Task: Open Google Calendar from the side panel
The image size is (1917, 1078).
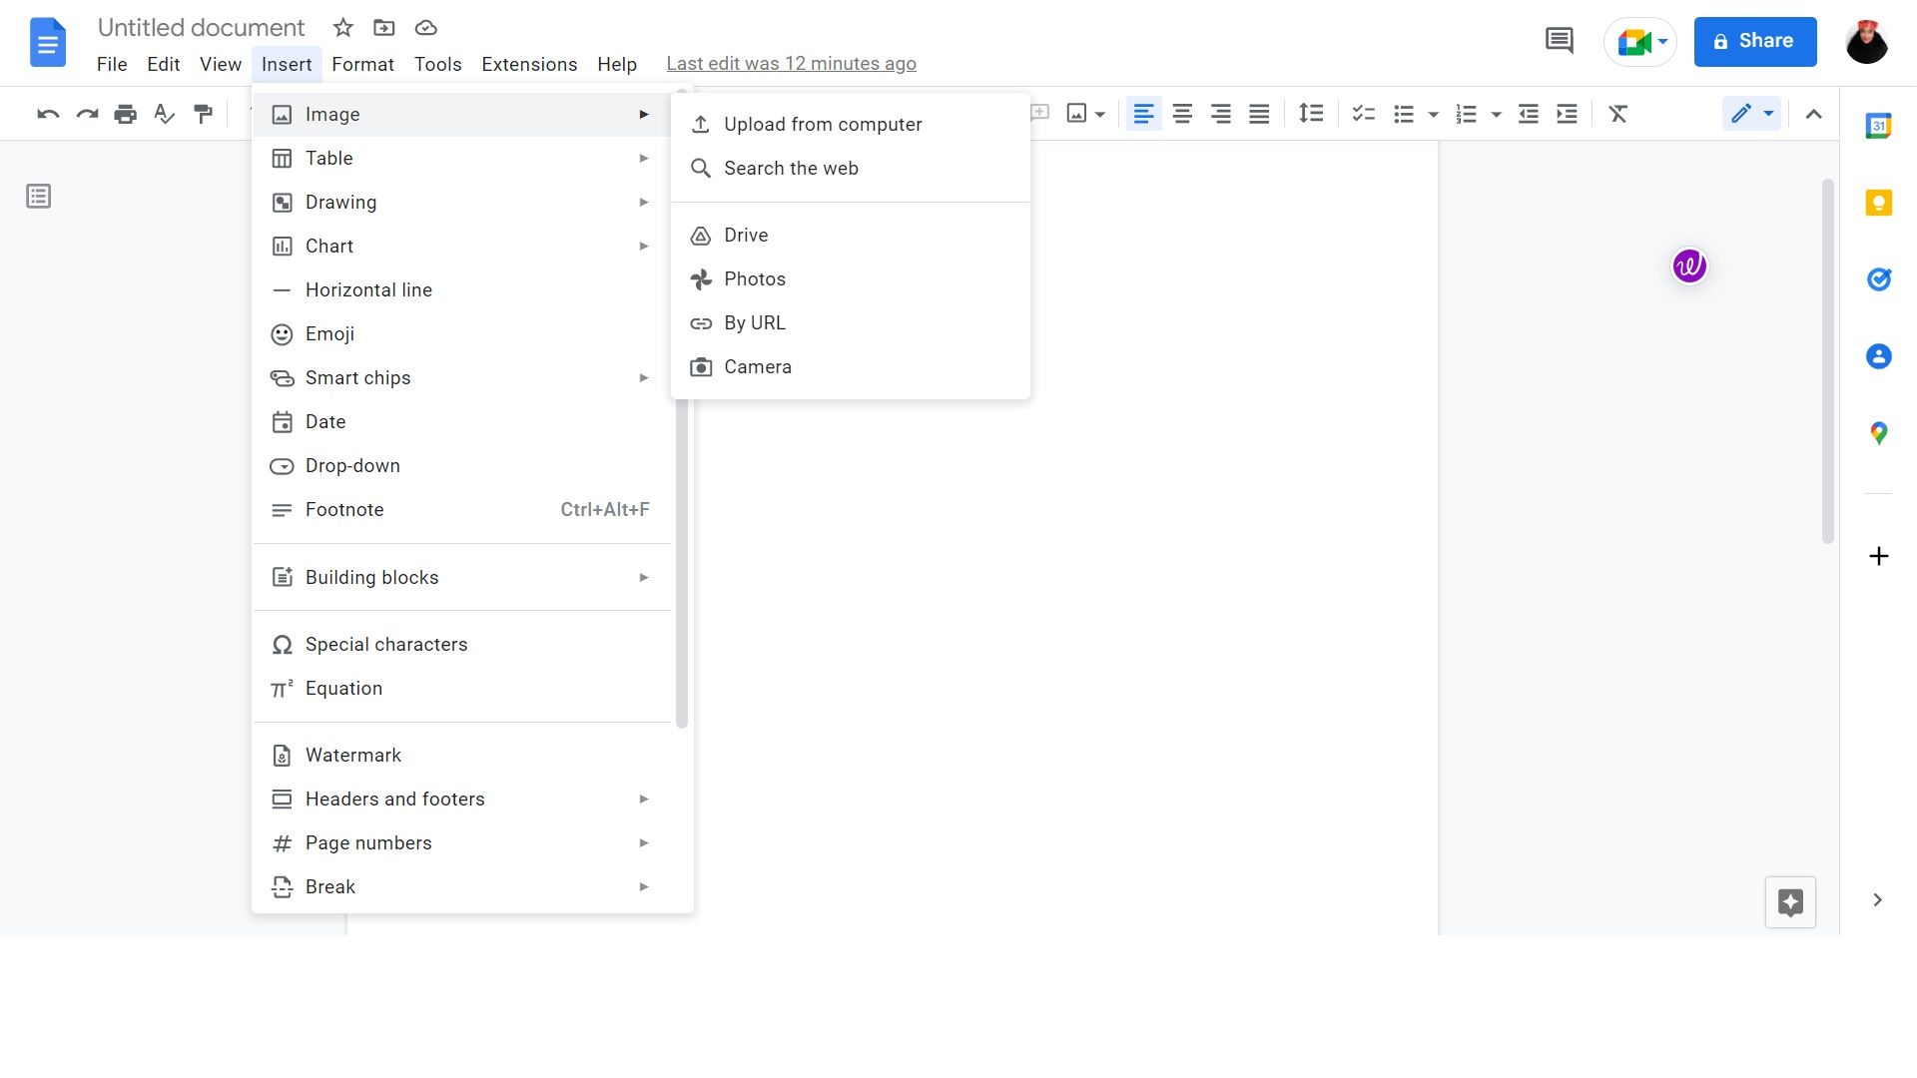Action: pos(1879,126)
